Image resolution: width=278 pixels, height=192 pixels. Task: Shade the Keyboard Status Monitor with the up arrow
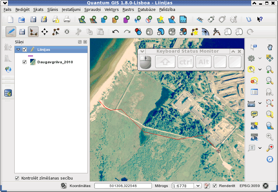click(x=233, y=51)
